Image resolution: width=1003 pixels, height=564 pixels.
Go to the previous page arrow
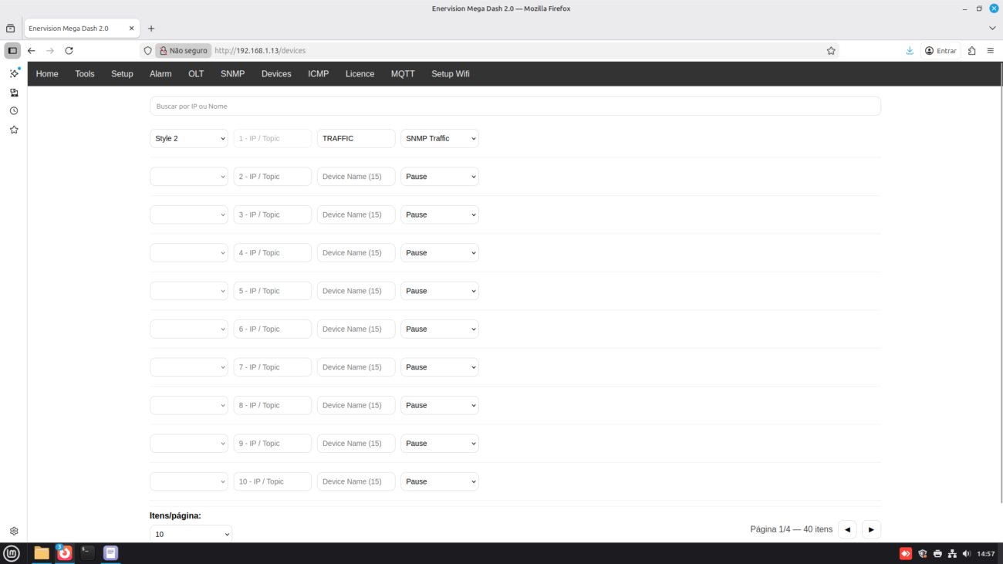point(847,529)
